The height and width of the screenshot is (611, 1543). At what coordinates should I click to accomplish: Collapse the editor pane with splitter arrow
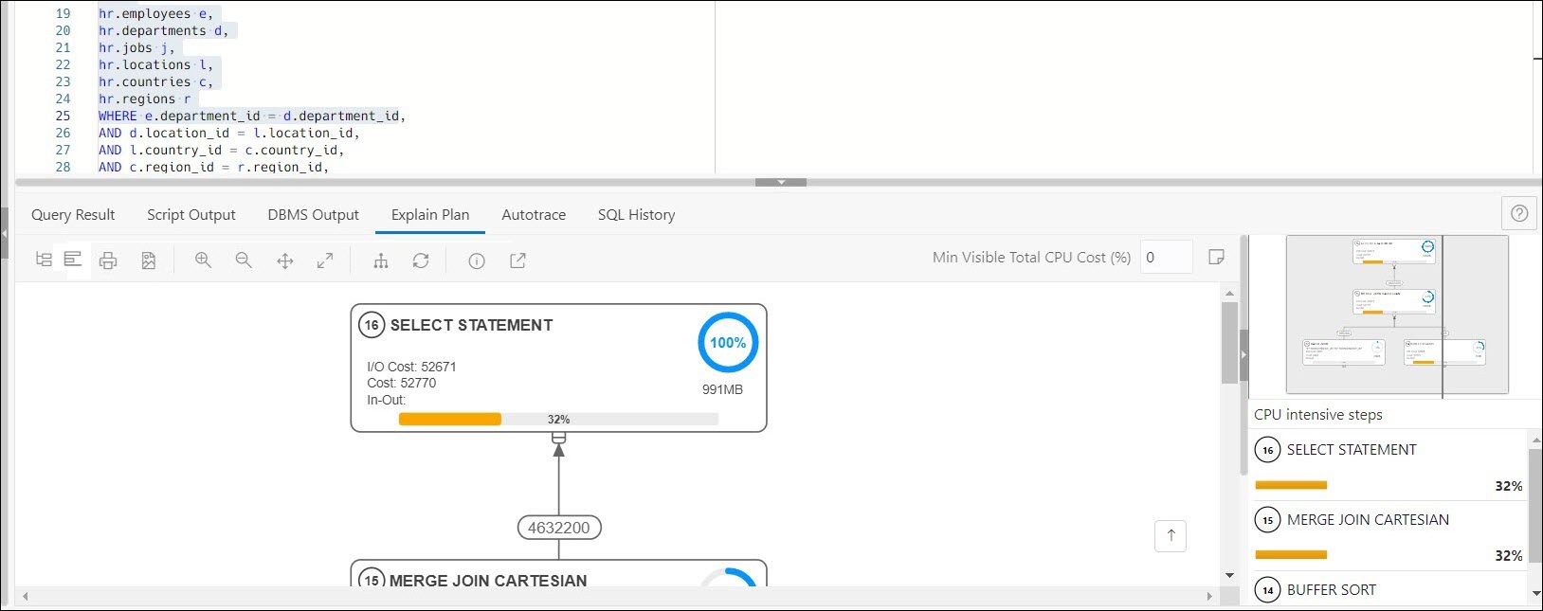[781, 182]
